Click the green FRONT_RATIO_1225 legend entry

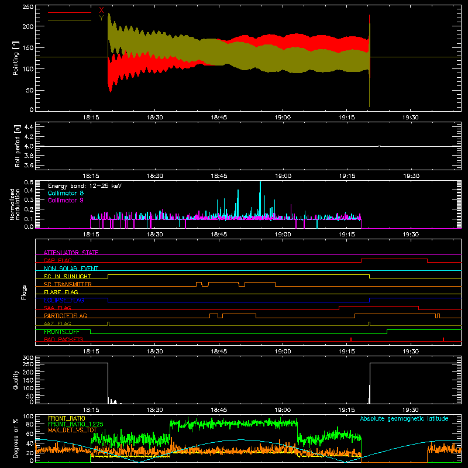pos(75,424)
